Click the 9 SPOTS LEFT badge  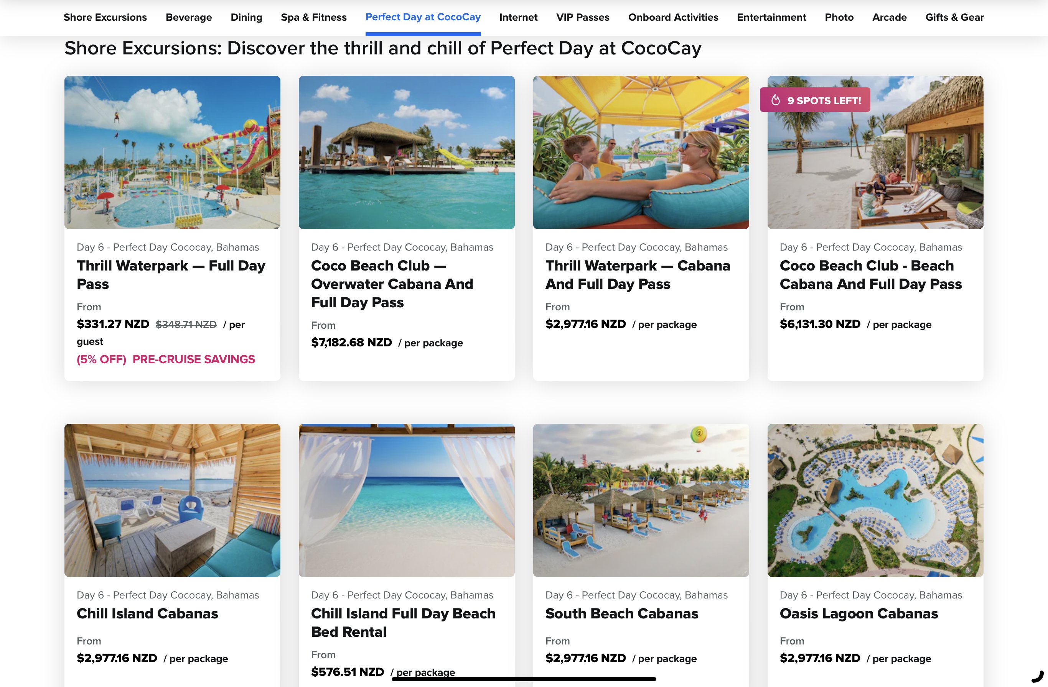[x=815, y=100]
